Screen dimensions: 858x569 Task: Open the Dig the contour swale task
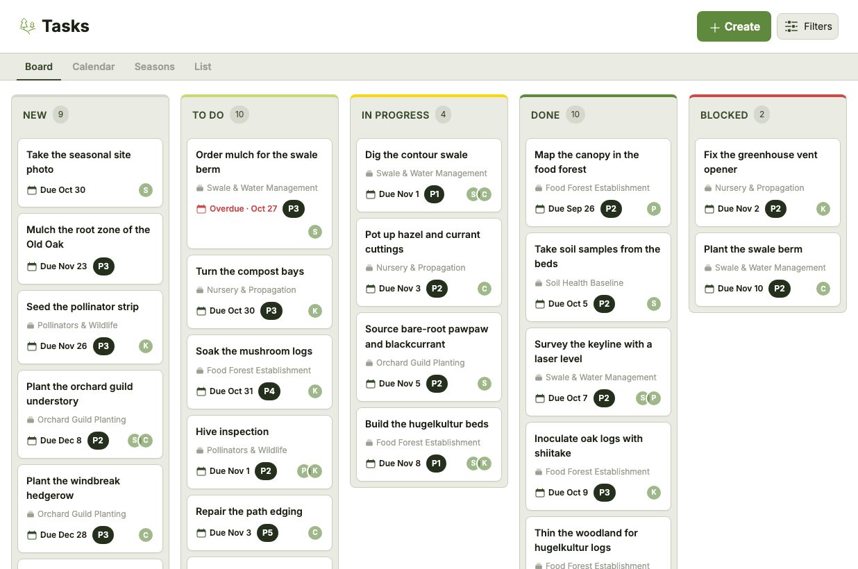429,175
